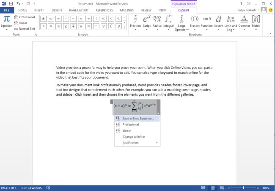The width and height of the screenshot is (275, 191).
Task: Insert the approximately-equal congruent symbol
Action: coord(81,26)
